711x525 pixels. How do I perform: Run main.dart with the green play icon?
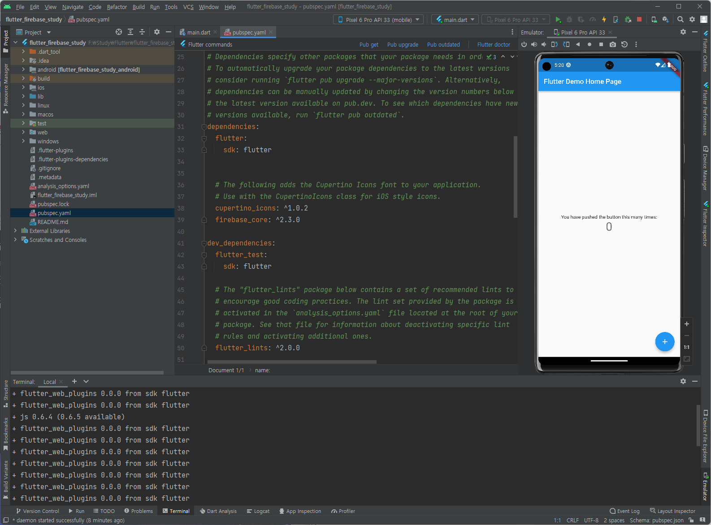(558, 20)
